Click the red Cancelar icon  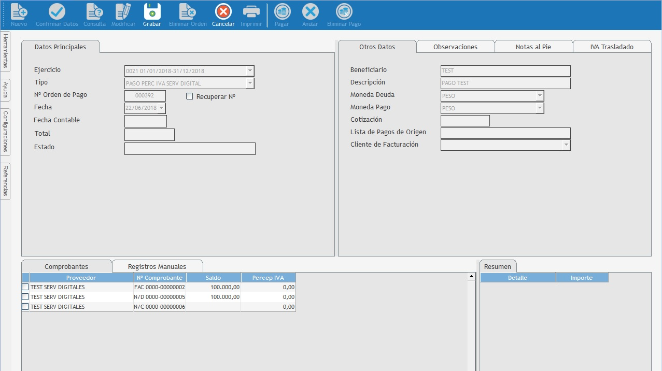223,11
